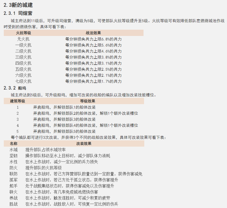Click the 辟火 effect description text
This screenshot has height=208, width=227.
click(x=59, y=191)
